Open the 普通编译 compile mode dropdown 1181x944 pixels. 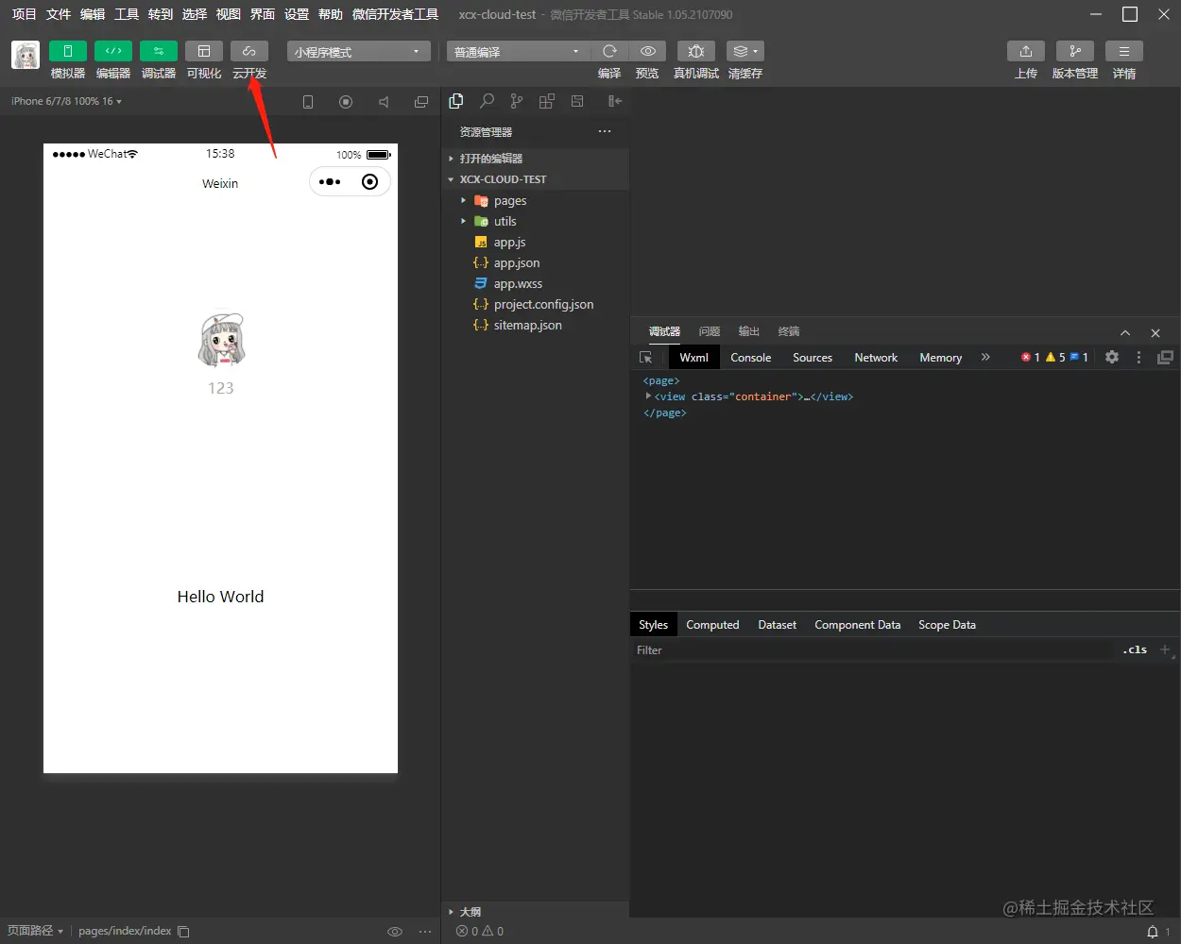(518, 51)
